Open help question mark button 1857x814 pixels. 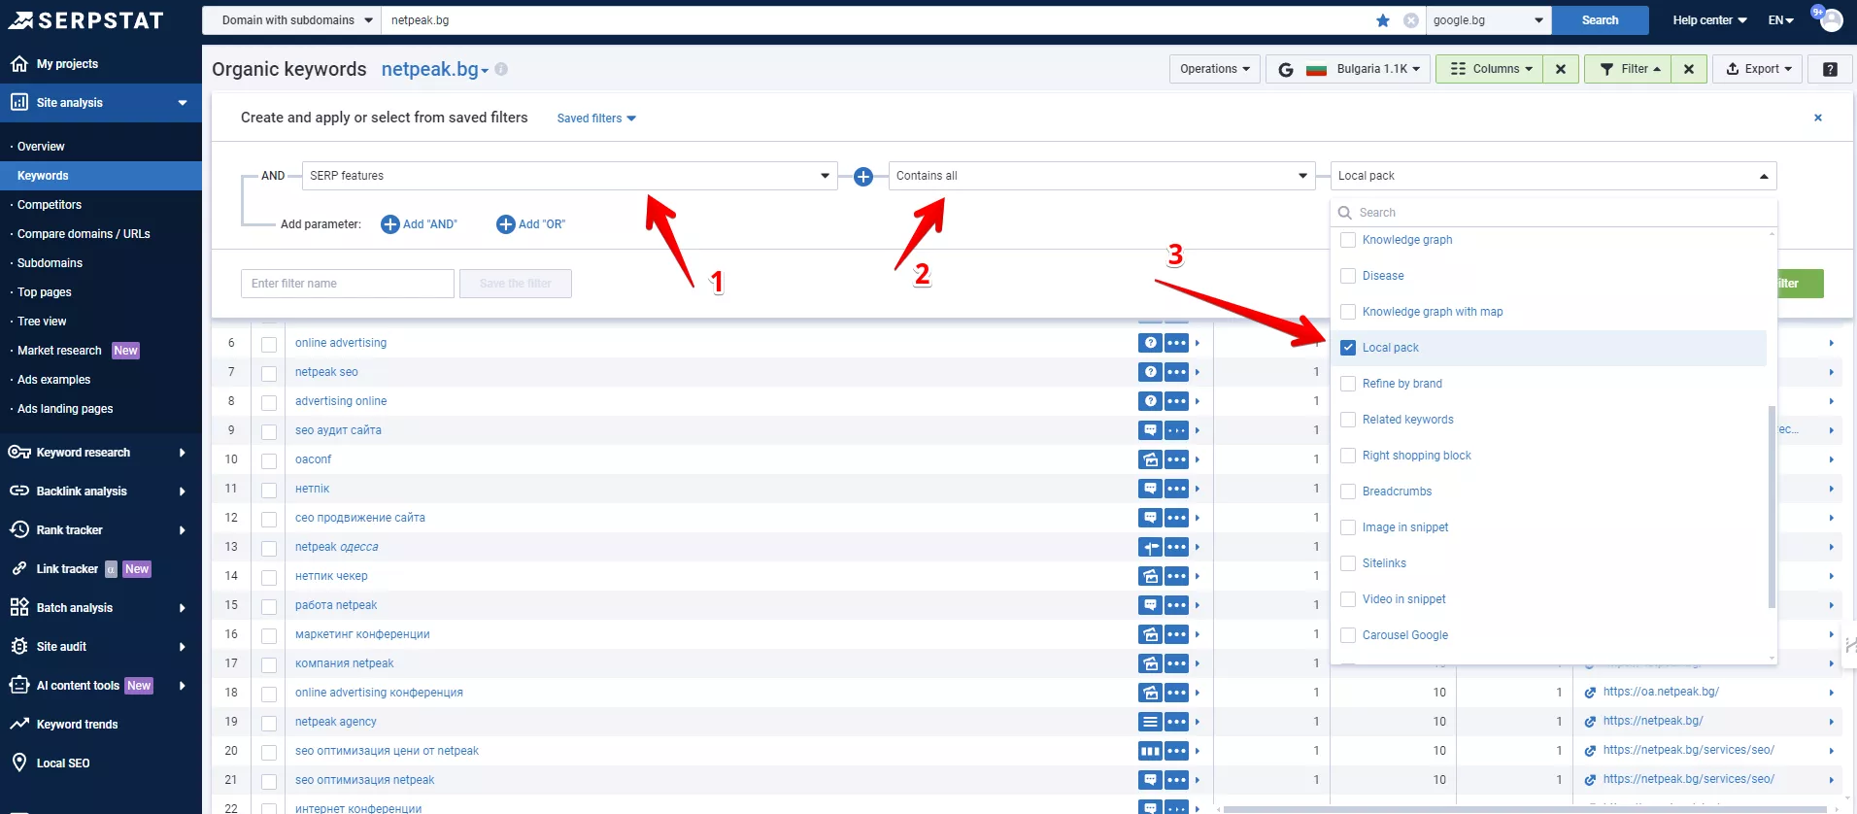pos(1830,69)
